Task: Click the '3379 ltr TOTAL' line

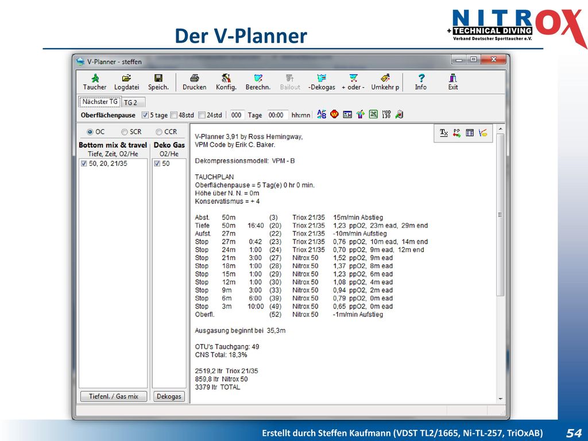Action: tap(218, 388)
